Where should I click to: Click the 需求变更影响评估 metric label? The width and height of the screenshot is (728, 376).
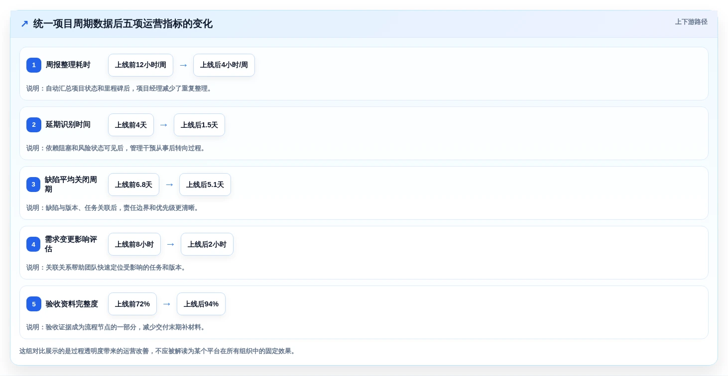(71, 244)
